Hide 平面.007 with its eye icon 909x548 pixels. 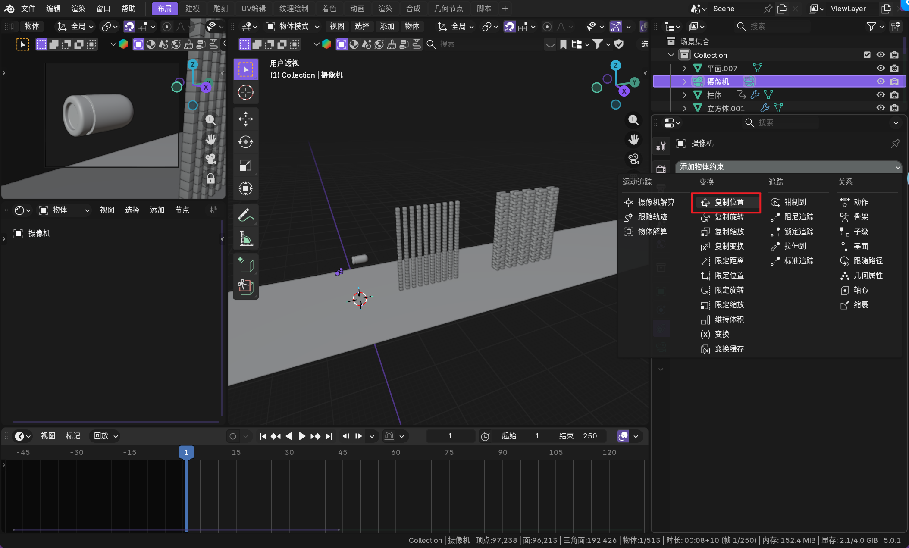click(881, 68)
